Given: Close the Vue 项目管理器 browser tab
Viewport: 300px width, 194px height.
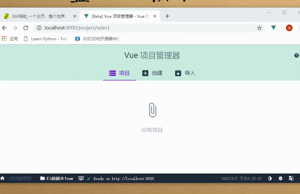Looking at the screenshot, I should click(155, 16).
